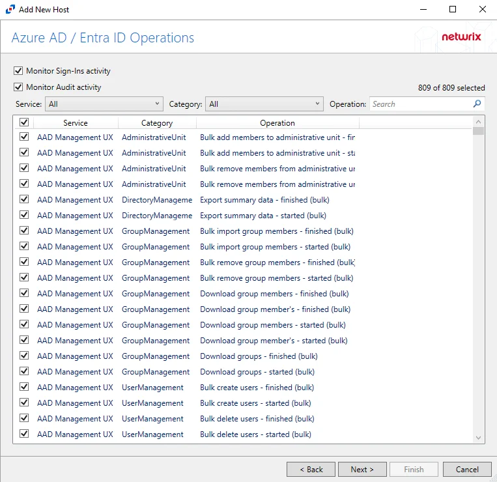497x482 pixels.
Task: Select 'Download group members - started (bulk)' text
Action: (x=272, y=325)
